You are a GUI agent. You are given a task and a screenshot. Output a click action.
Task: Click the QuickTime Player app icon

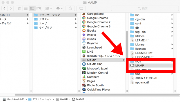pyautogui.click(x=84, y=90)
